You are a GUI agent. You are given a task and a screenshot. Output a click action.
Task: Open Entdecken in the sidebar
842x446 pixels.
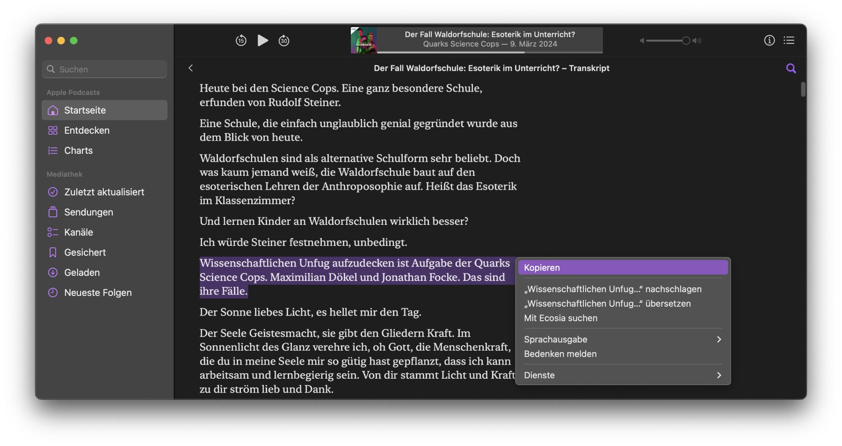(x=87, y=130)
